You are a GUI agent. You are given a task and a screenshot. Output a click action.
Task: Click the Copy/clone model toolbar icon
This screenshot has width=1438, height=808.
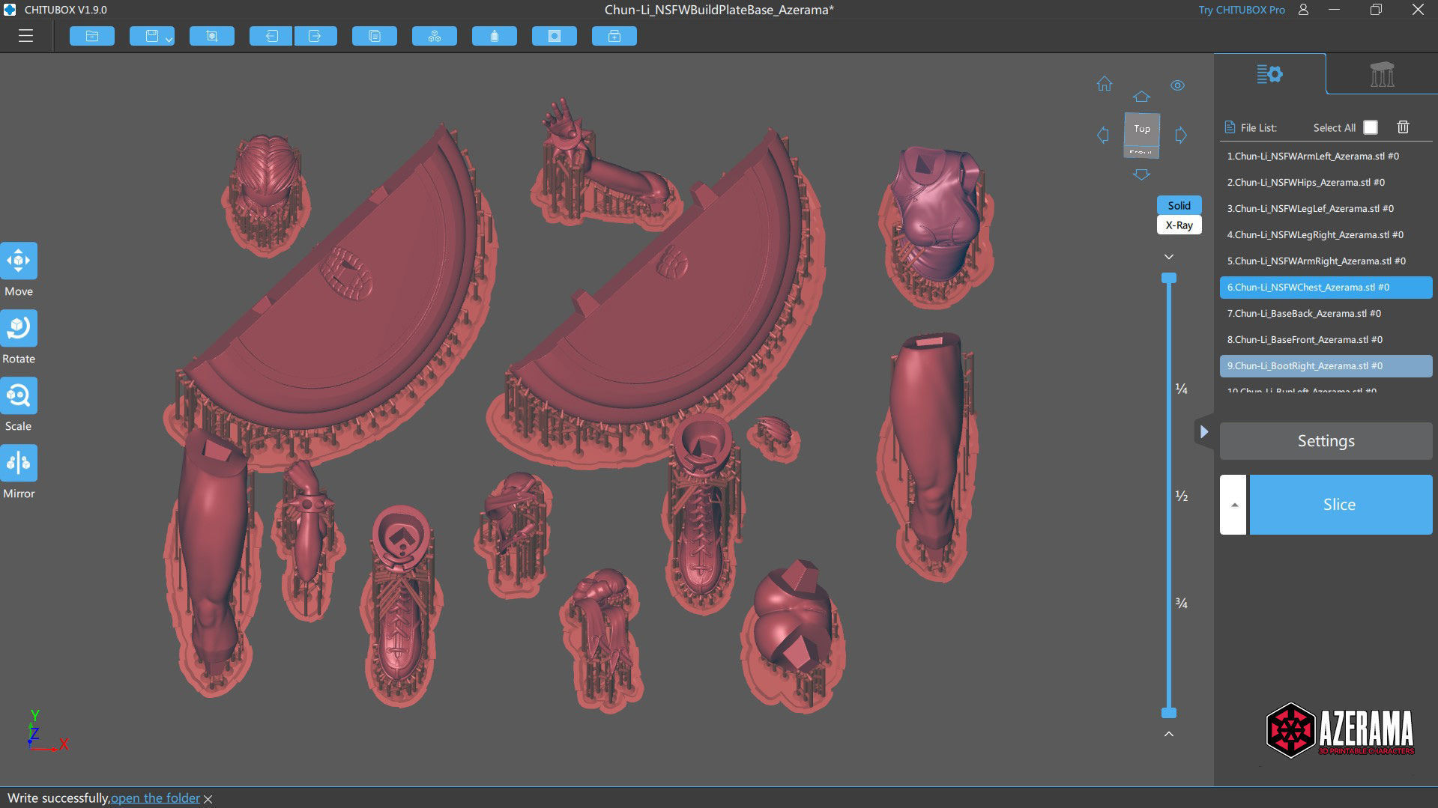point(375,36)
